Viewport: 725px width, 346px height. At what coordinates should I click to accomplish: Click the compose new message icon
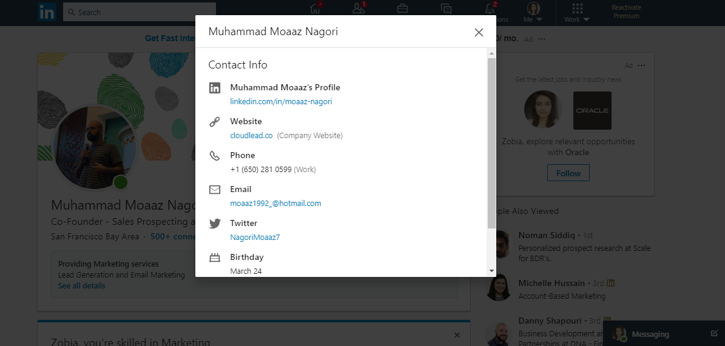point(714,333)
